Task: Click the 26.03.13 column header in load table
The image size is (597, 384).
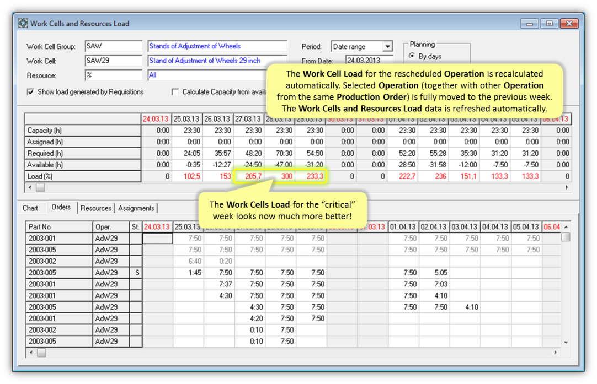Action: pyautogui.click(x=217, y=119)
